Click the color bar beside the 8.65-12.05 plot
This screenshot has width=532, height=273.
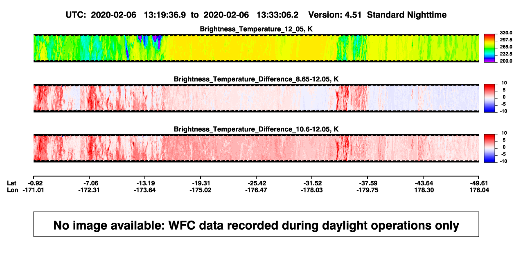click(x=490, y=98)
